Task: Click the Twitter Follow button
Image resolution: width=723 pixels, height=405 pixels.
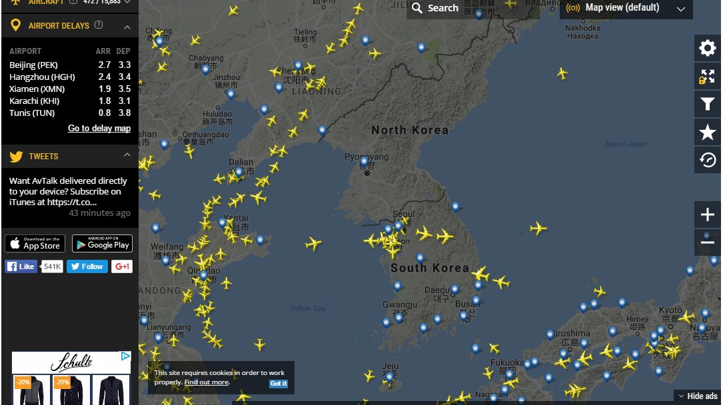Action: tap(87, 266)
